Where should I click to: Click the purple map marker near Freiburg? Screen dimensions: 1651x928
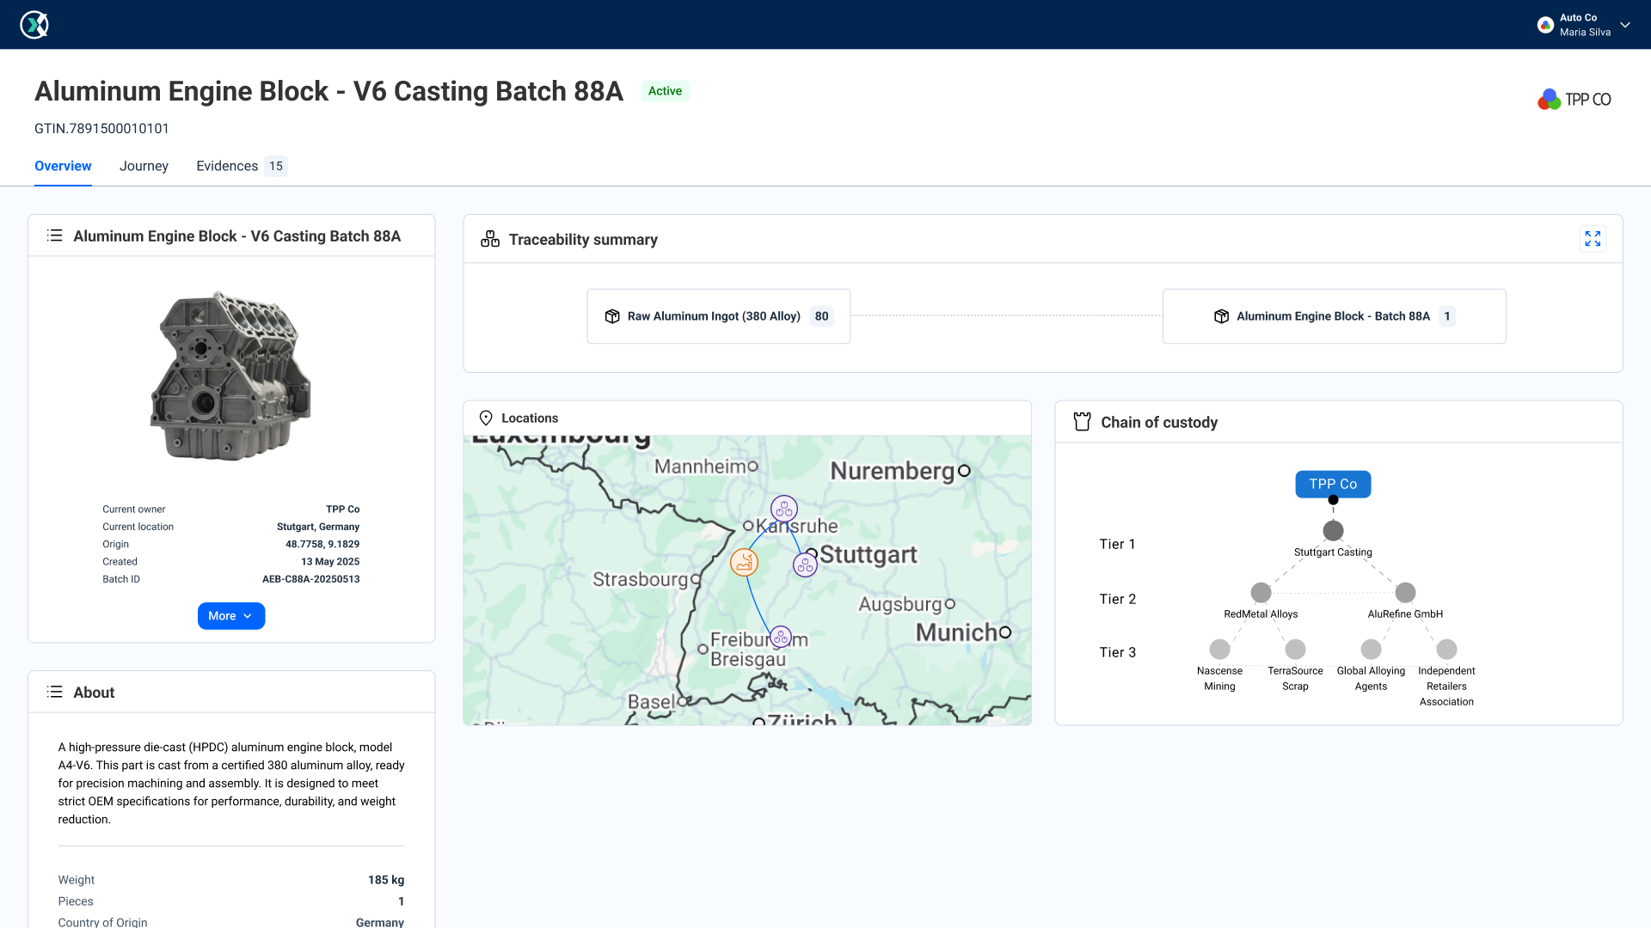pos(780,637)
